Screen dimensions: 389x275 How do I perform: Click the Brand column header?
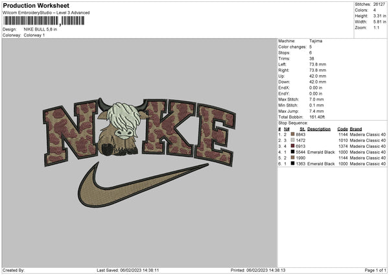(356, 129)
